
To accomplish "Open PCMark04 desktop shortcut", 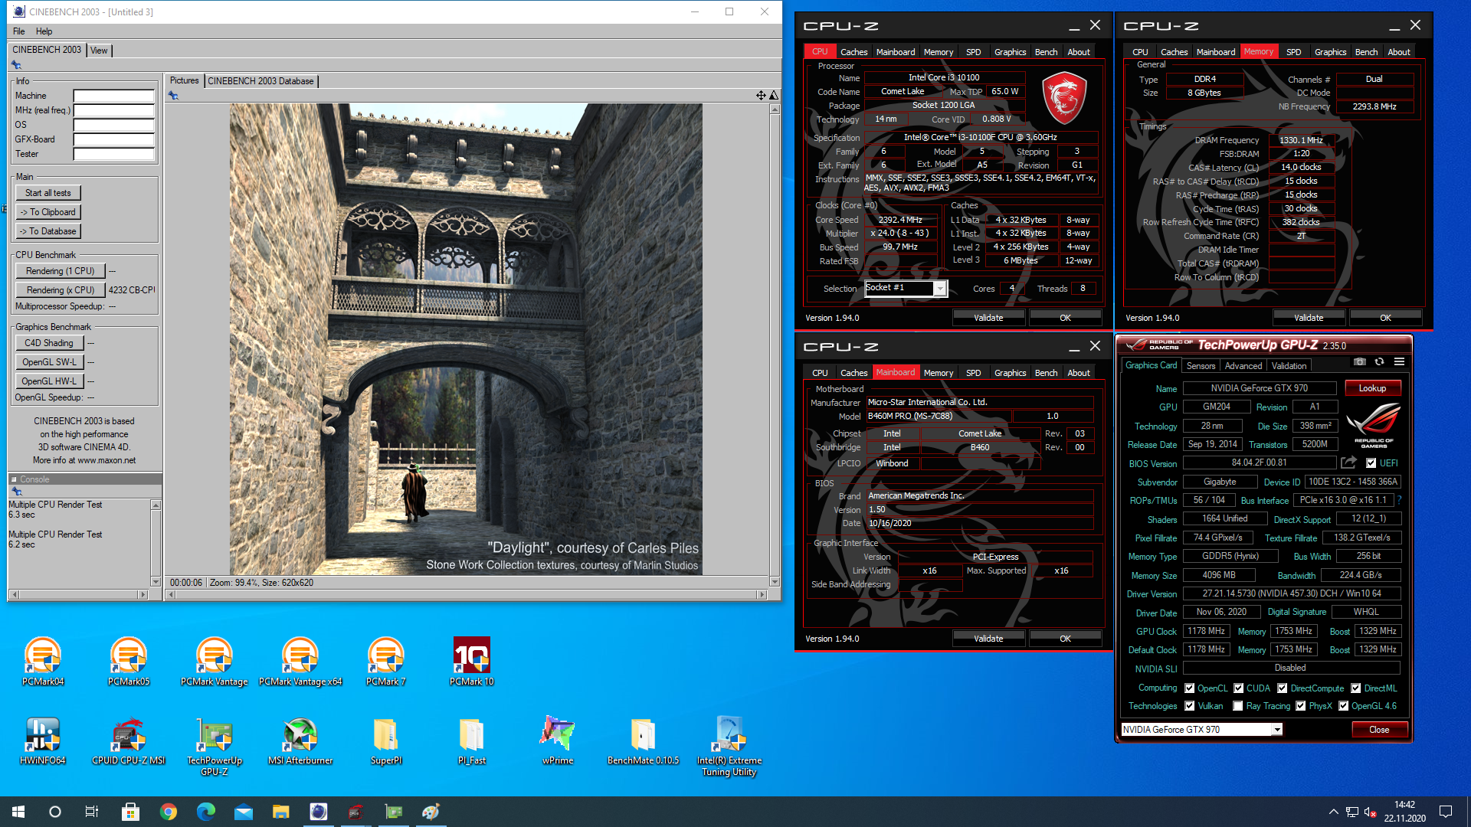I will pyautogui.click(x=43, y=662).
